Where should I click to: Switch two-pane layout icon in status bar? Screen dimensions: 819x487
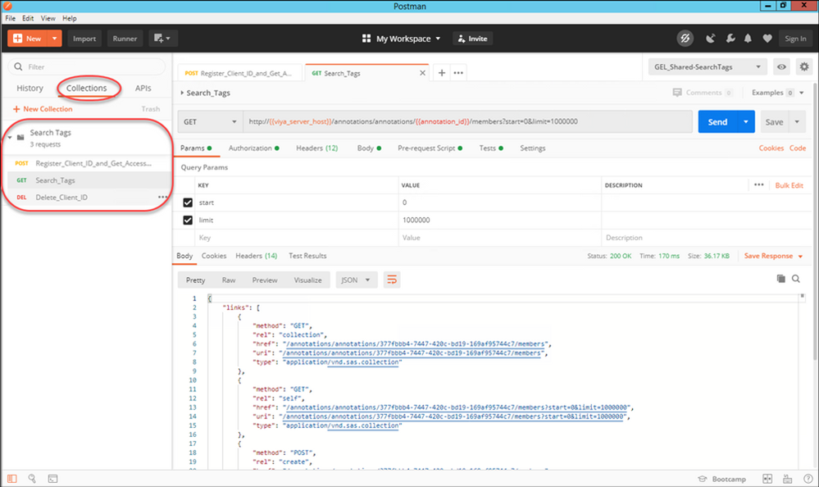(x=767, y=479)
